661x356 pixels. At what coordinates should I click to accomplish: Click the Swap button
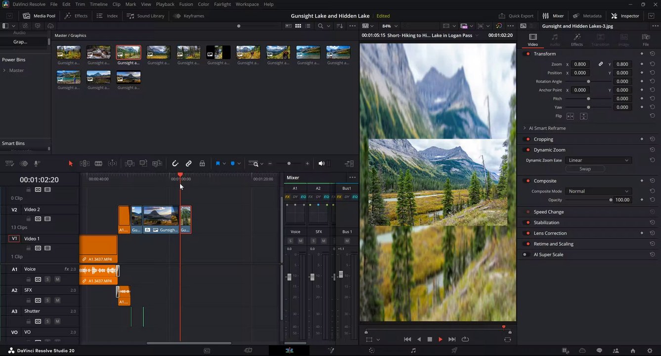click(585, 169)
